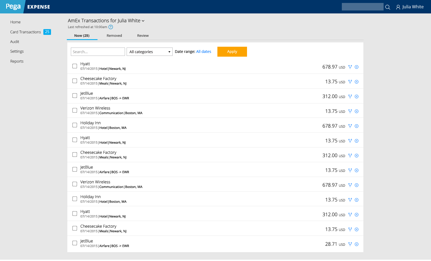The image size is (431, 261).
Task: Click the orange Apply button
Action: click(x=232, y=52)
